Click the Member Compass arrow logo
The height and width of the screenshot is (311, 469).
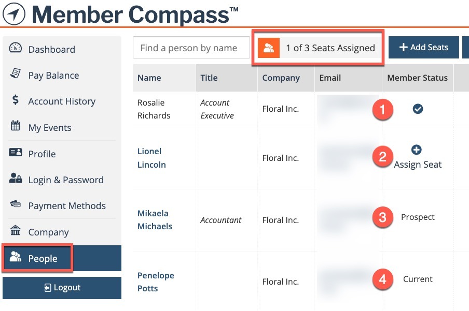(x=14, y=14)
